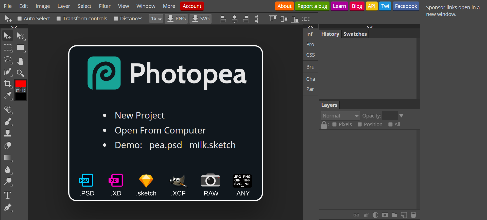Open the 1x scale dropdown
The height and width of the screenshot is (220, 487).
tap(156, 19)
